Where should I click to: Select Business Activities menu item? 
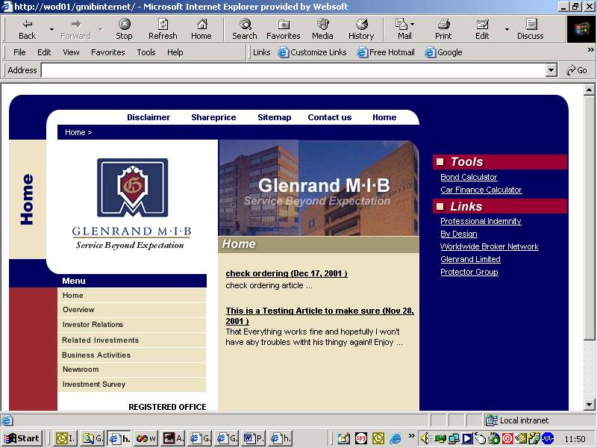click(x=132, y=355)
